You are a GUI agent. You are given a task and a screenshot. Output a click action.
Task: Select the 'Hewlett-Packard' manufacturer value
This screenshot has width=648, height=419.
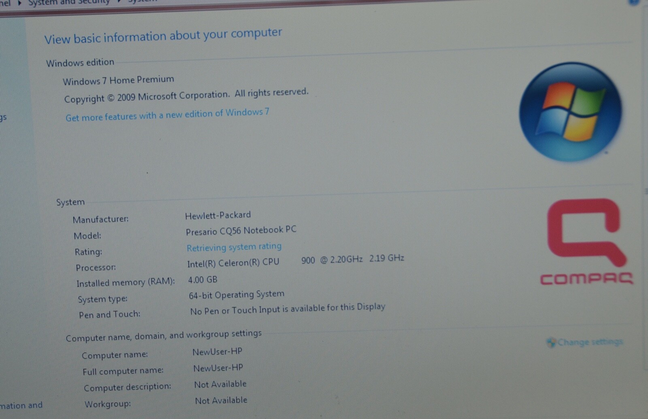click(x=218, y=215)
